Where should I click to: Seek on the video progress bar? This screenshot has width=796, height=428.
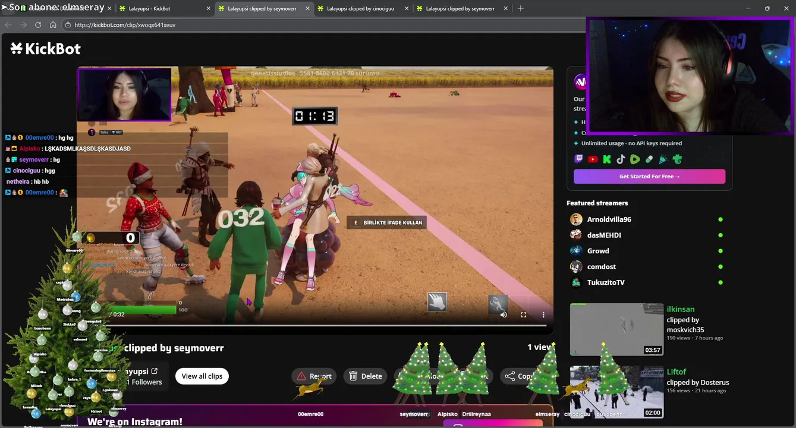point(327,325)
